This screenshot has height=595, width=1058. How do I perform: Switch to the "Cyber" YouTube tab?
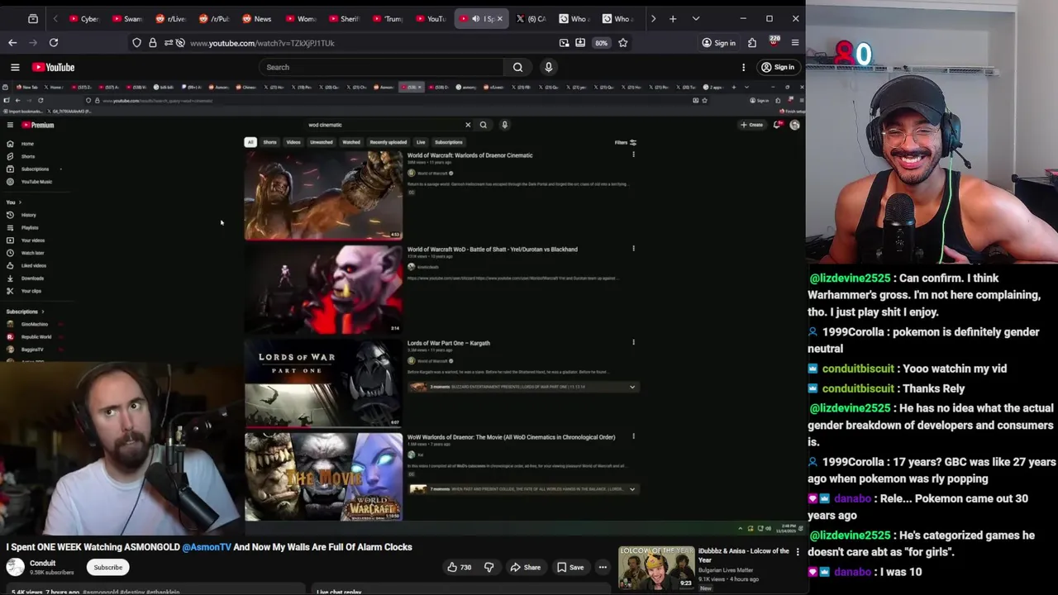[x=85, y=18]
